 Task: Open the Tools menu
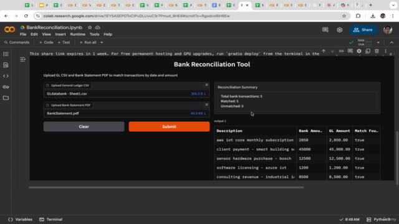(x=94, y=34)
